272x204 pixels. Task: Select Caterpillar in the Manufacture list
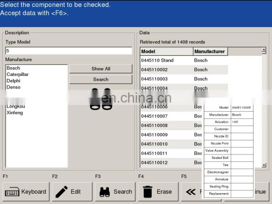(x=17, y=74)
